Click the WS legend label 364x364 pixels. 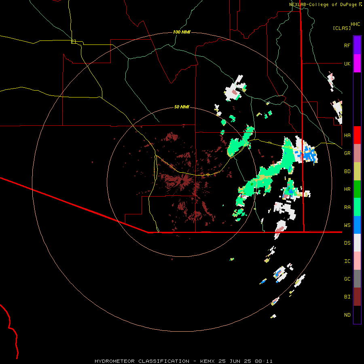coord(347,225)
